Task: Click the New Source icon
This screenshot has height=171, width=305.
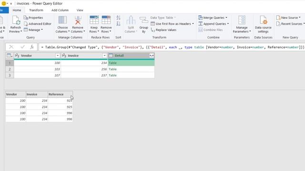Action: click(278, 18)
